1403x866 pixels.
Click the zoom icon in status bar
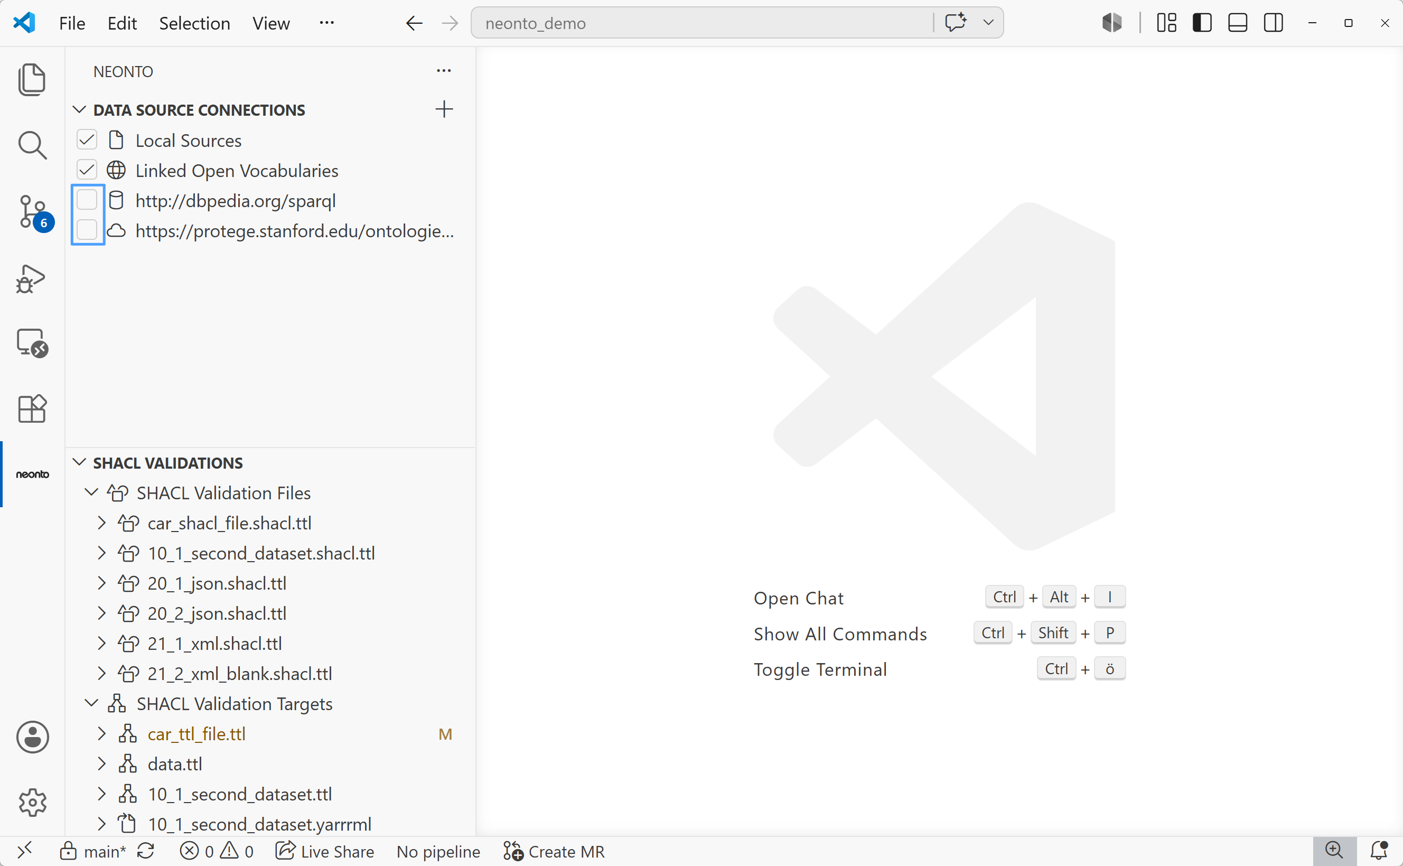click(x=1334, y=851)
